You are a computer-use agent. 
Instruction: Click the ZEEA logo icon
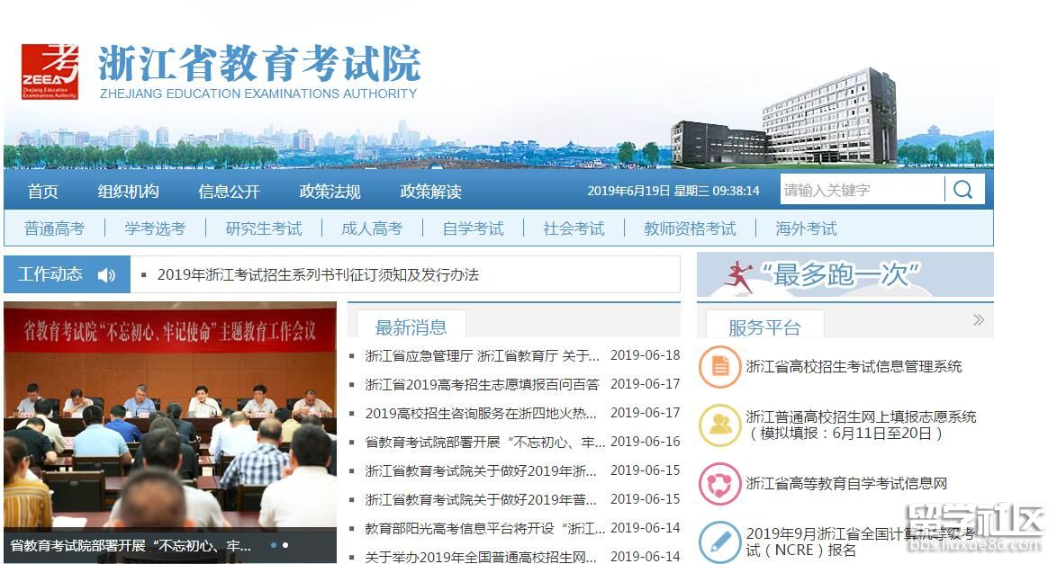[50, 71]
